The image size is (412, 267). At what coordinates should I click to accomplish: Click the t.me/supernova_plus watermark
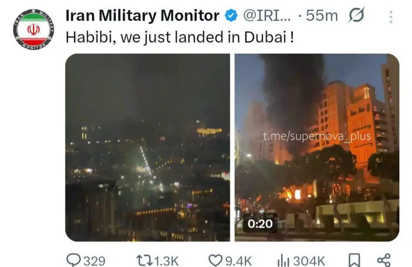click(317, 136)
